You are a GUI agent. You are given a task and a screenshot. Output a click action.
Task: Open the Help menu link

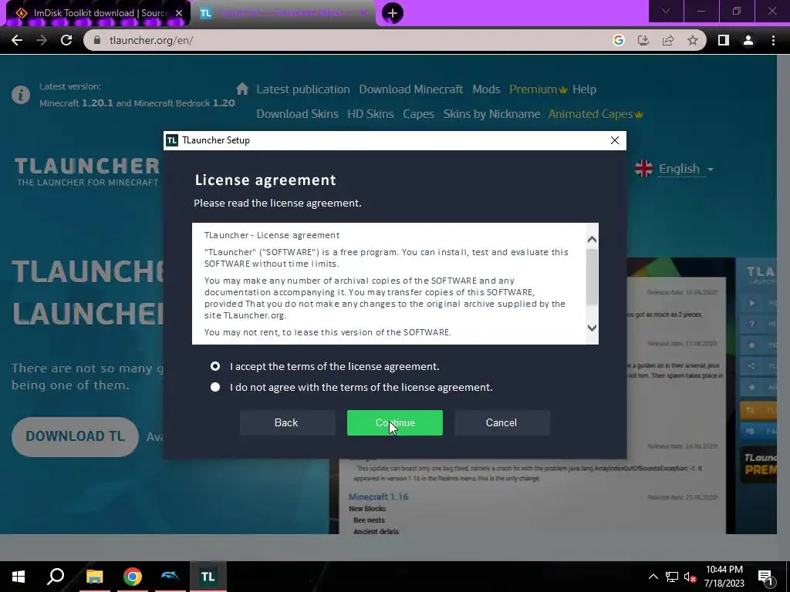tap(585, 89)
